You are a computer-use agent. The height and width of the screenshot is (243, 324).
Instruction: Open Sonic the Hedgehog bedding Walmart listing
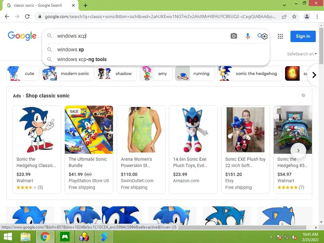(293, 149)
